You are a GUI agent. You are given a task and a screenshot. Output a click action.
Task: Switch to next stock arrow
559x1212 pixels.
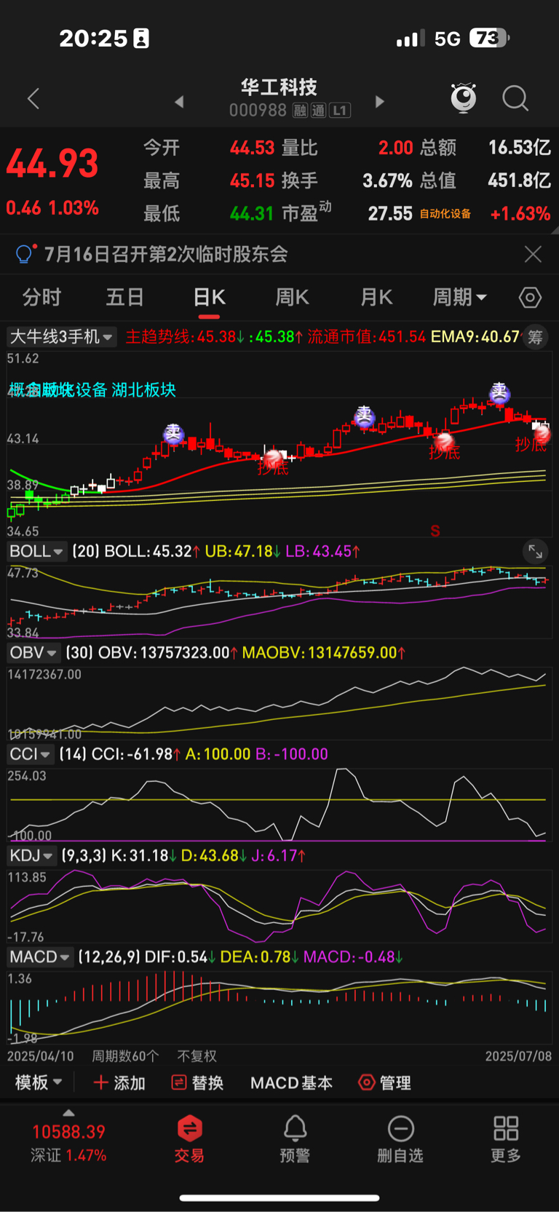pyautogui.click(x=379, y=102)
